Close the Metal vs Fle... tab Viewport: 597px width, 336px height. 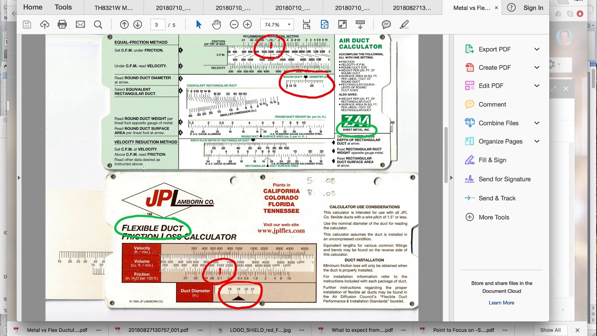(496, 7)
